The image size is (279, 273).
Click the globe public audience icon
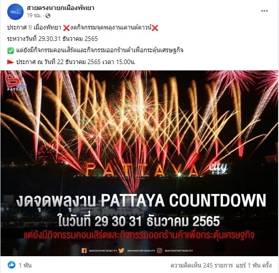tap(48, 16)
